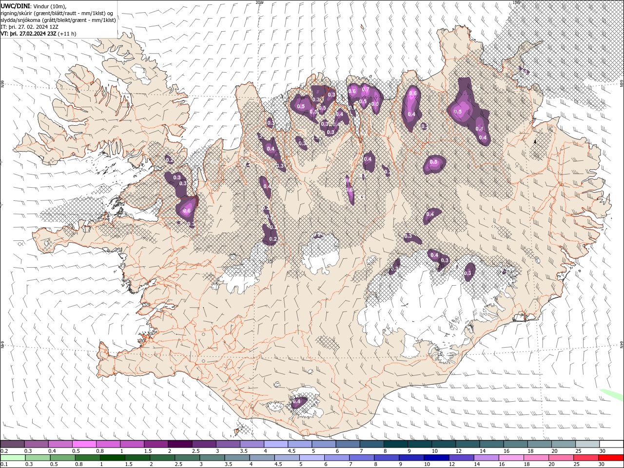Click the '(+11 h)' forecast offset text
Viewport: 624px width, 468px height.
point(67,34)
